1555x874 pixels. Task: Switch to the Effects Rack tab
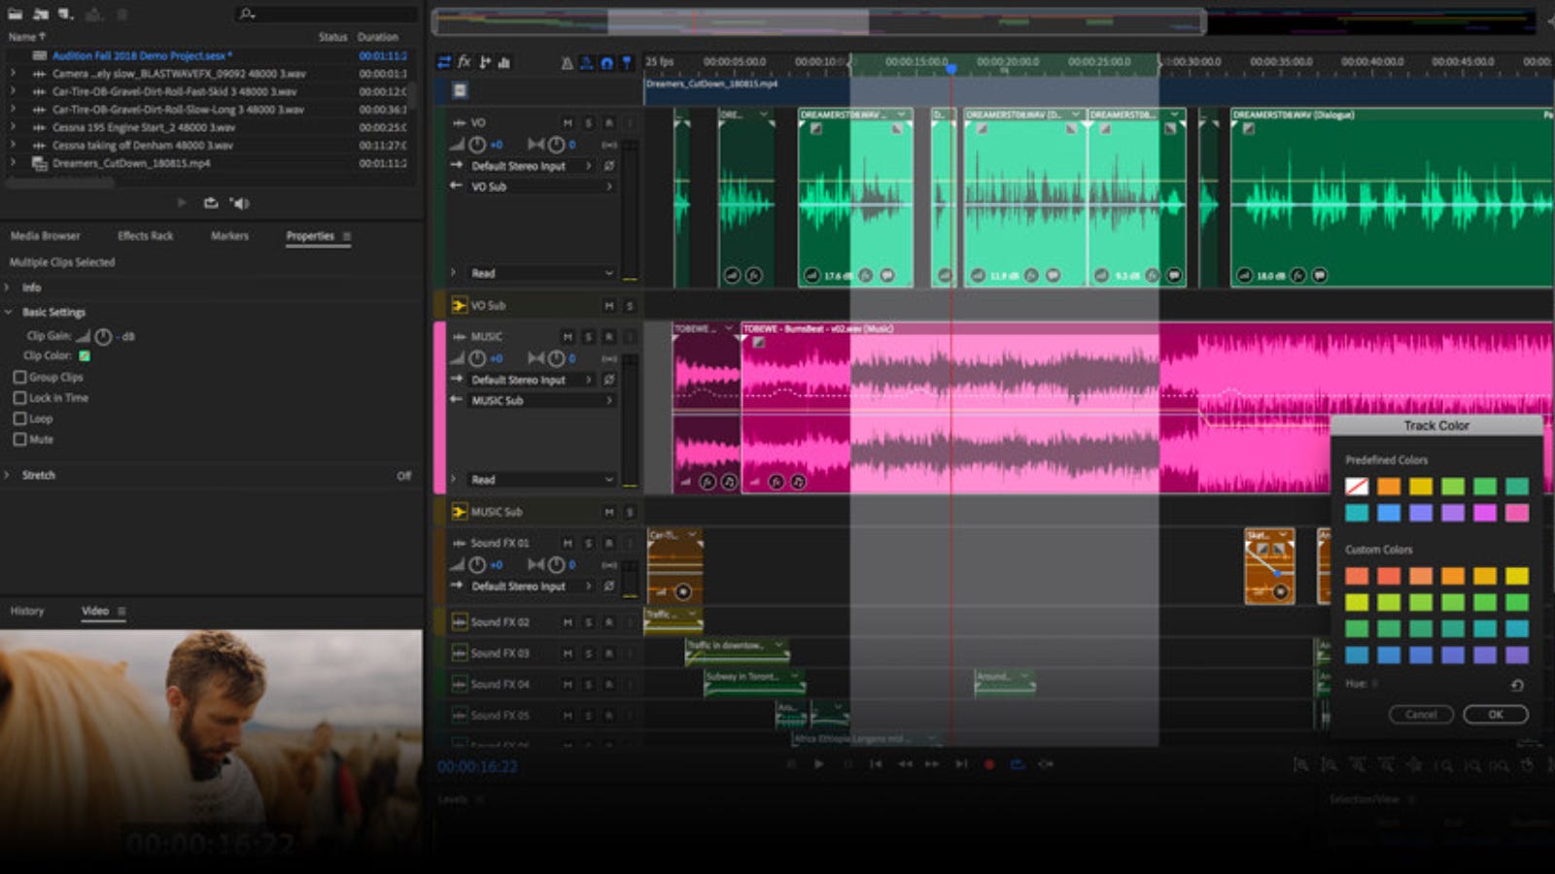(145, 236)
